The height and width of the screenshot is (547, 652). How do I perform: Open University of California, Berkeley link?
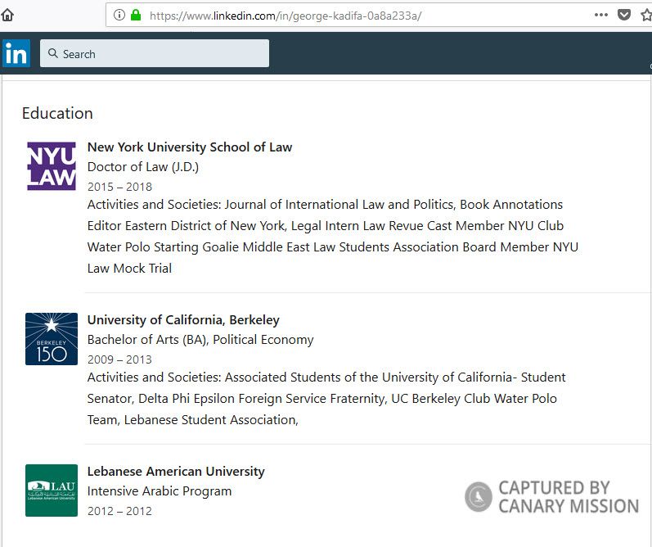183,320
